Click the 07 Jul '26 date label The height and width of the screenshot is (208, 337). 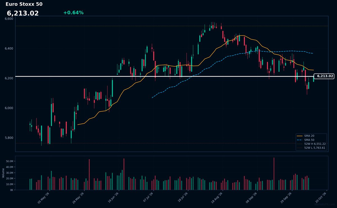(x=148, y=198)
